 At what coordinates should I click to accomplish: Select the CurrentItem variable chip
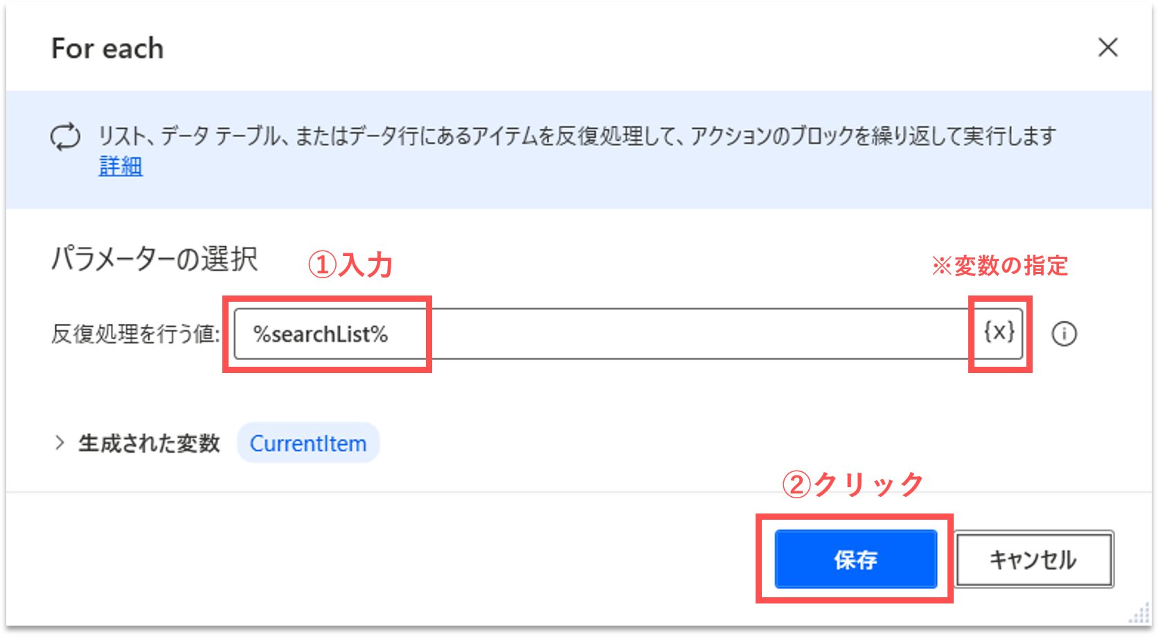pyautogui.click(x=308, y=443)
